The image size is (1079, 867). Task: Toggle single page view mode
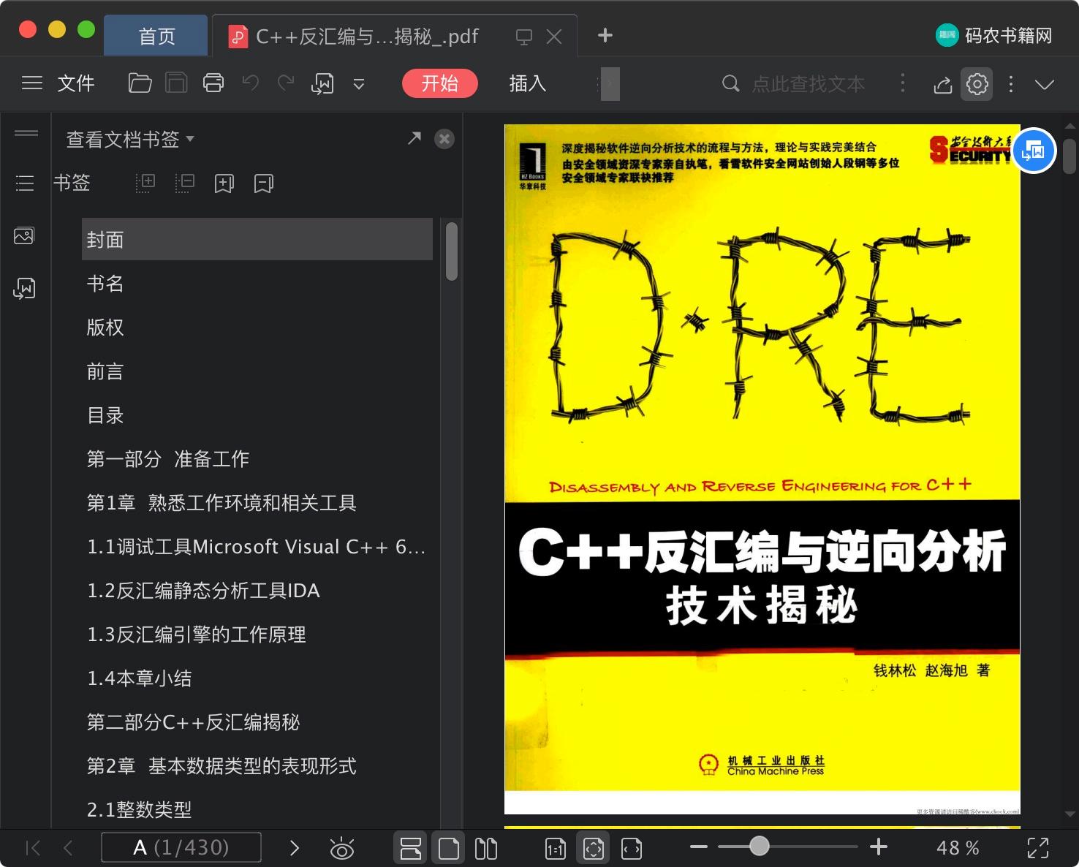tap(449, 848)
